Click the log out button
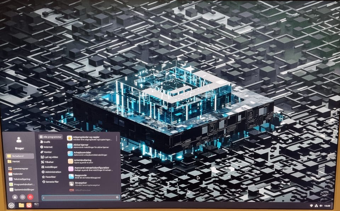Viewport: 340px width, 211px height. coord(23,197)
